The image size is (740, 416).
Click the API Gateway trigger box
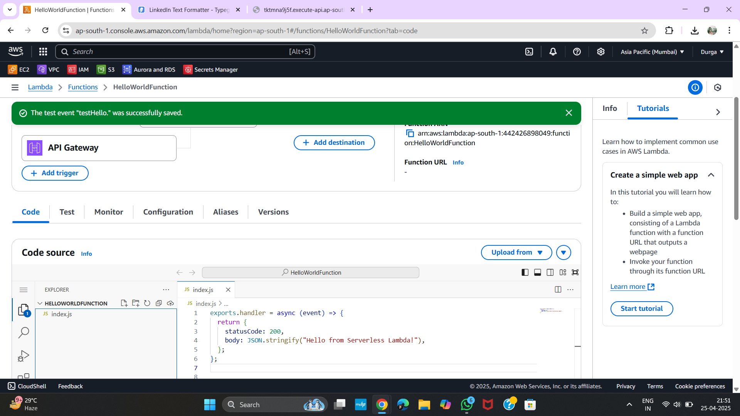pos(99,148)
